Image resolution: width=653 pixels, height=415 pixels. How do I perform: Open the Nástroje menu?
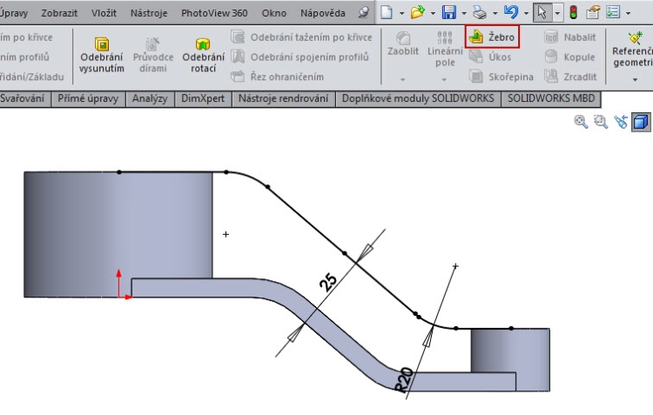coord(149,13)
